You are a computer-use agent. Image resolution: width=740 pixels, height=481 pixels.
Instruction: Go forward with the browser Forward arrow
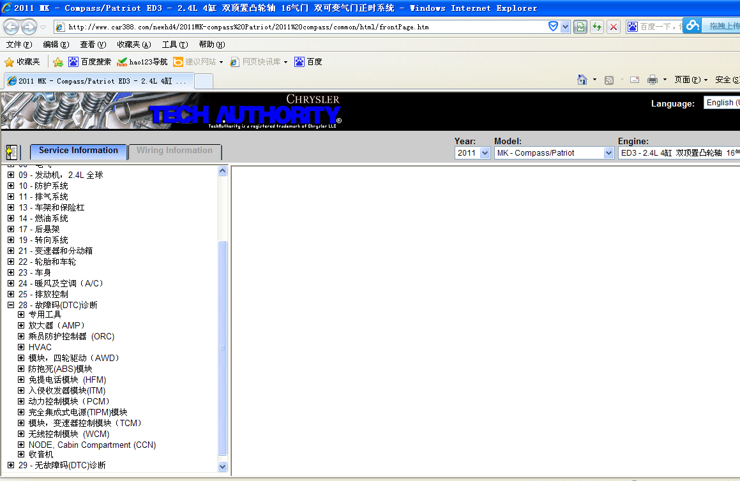click(29, 27)
